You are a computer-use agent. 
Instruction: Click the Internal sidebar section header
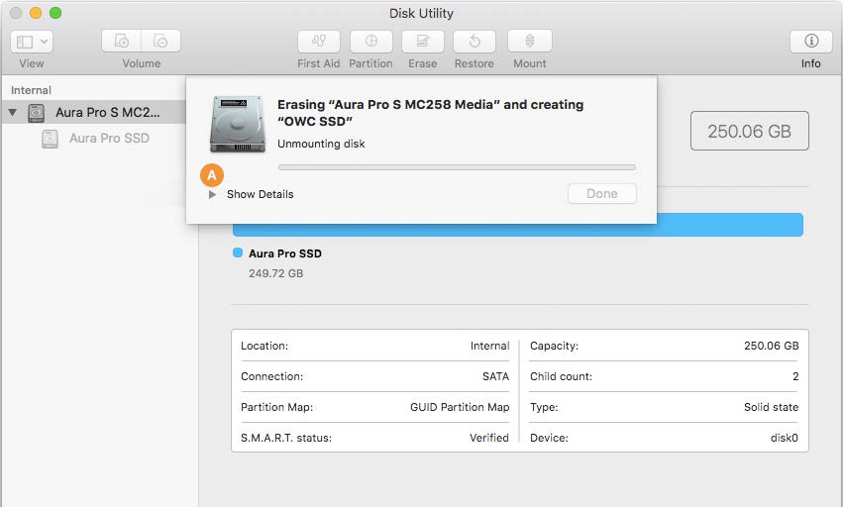click(x=31, y=90)
